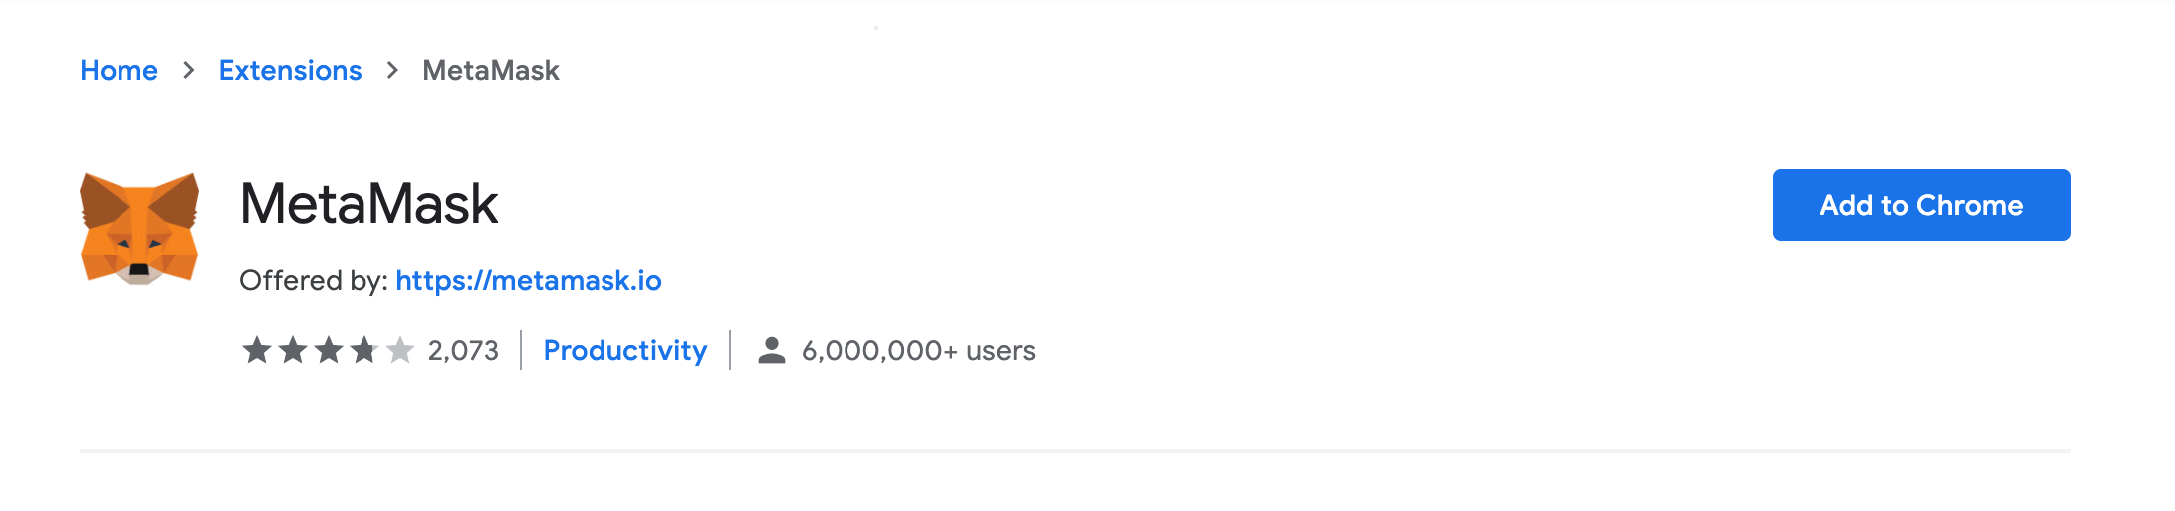The height and width of the screenshot is (511, 2175).
Task: Click the chevron after Home breadcrumb
Action: [189, 70]
